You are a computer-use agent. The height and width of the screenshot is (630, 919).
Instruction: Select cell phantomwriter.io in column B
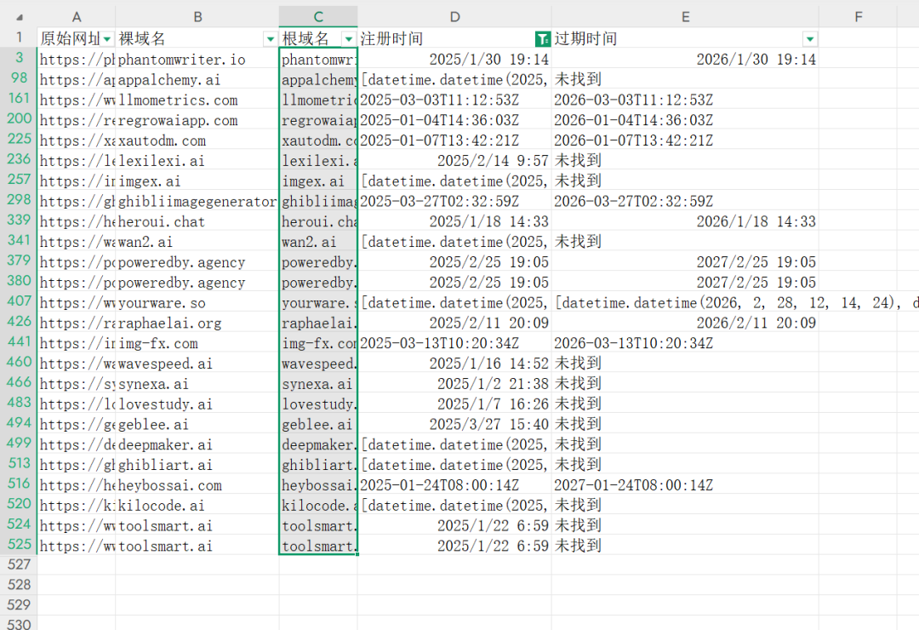pyautogui.click(x=197, y=60)
